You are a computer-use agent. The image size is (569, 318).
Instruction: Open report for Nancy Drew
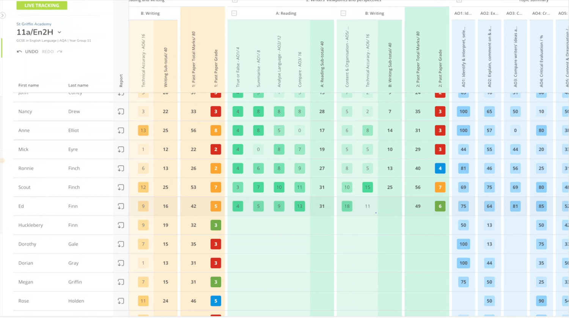coord(121,111)
